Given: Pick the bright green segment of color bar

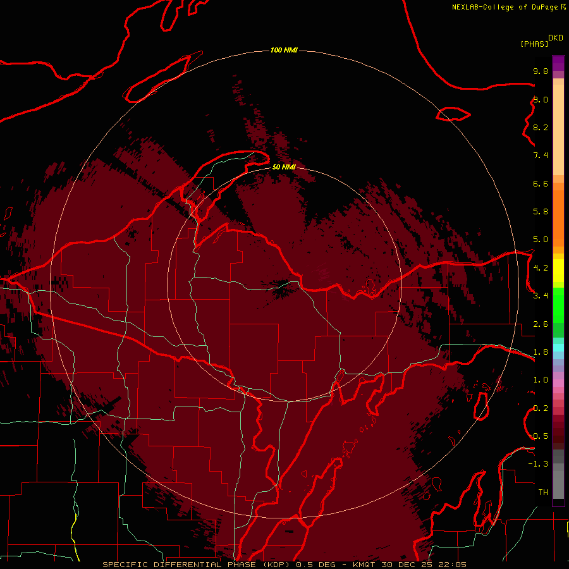Looking at the screenshot, I should 558,305.
